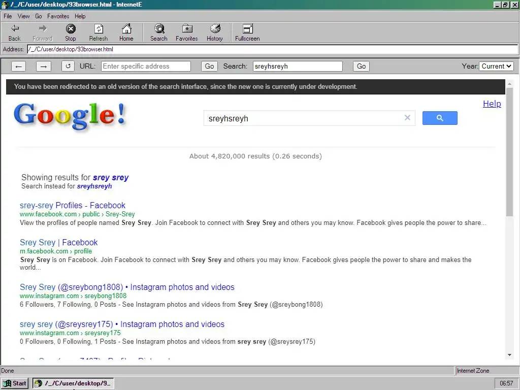Viewport: 520px width, 390px height.
Task: Switch to Fullscreen via toolbar icon
Action: [247, 32]
